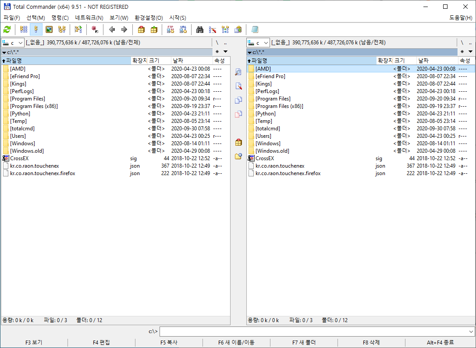Click into the c:\> command line field
This screenshot has width=476, height=348.
pos(314,331)
